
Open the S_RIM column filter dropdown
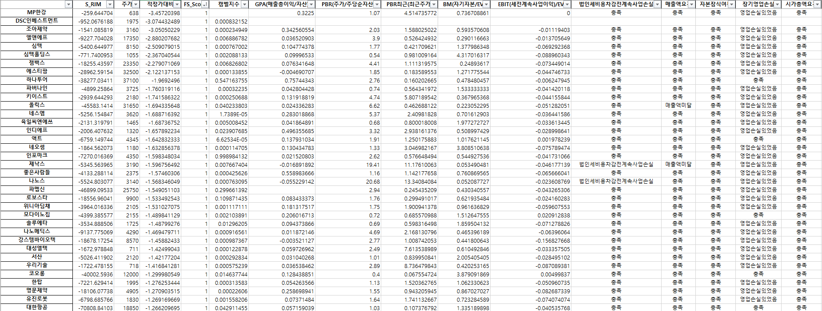click(110, 4)
